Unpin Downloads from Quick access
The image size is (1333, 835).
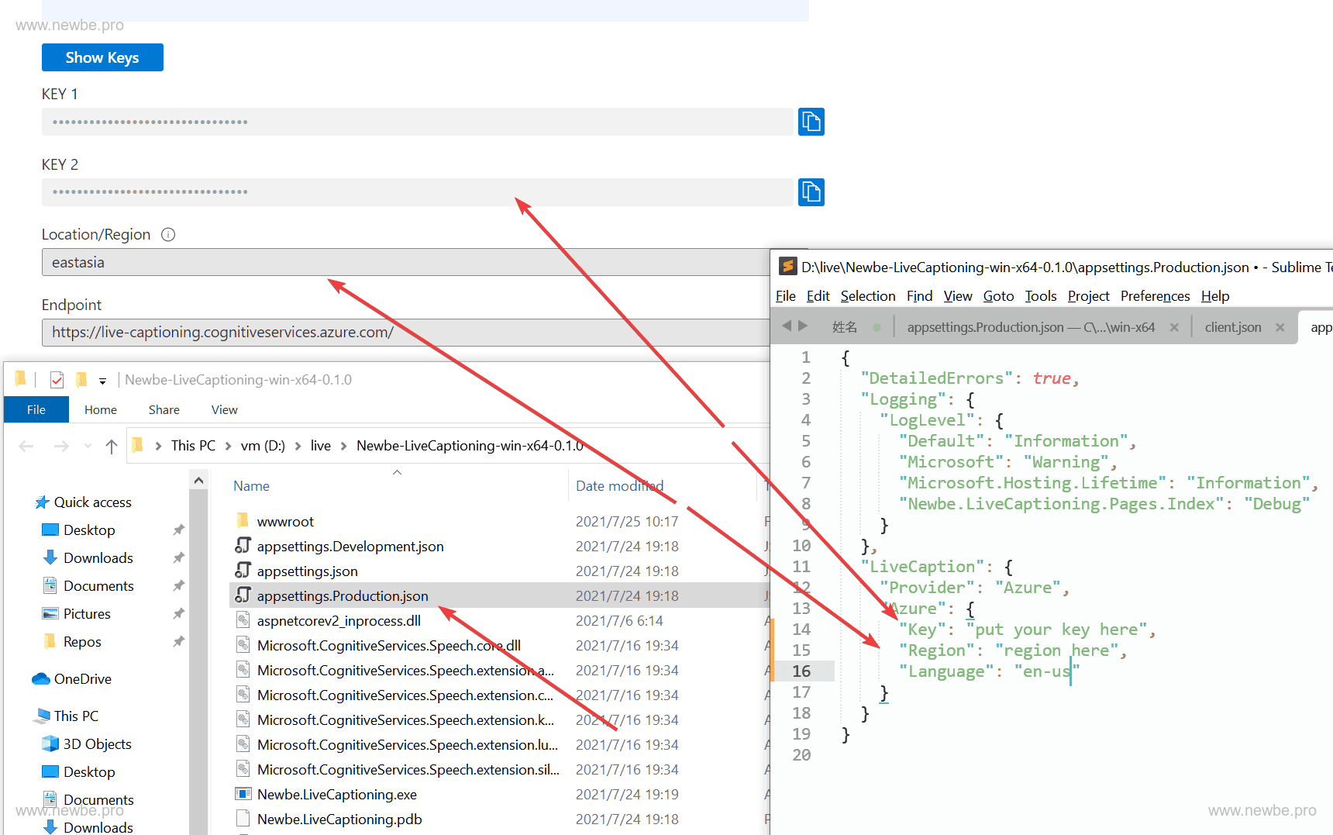pos(178,557)
